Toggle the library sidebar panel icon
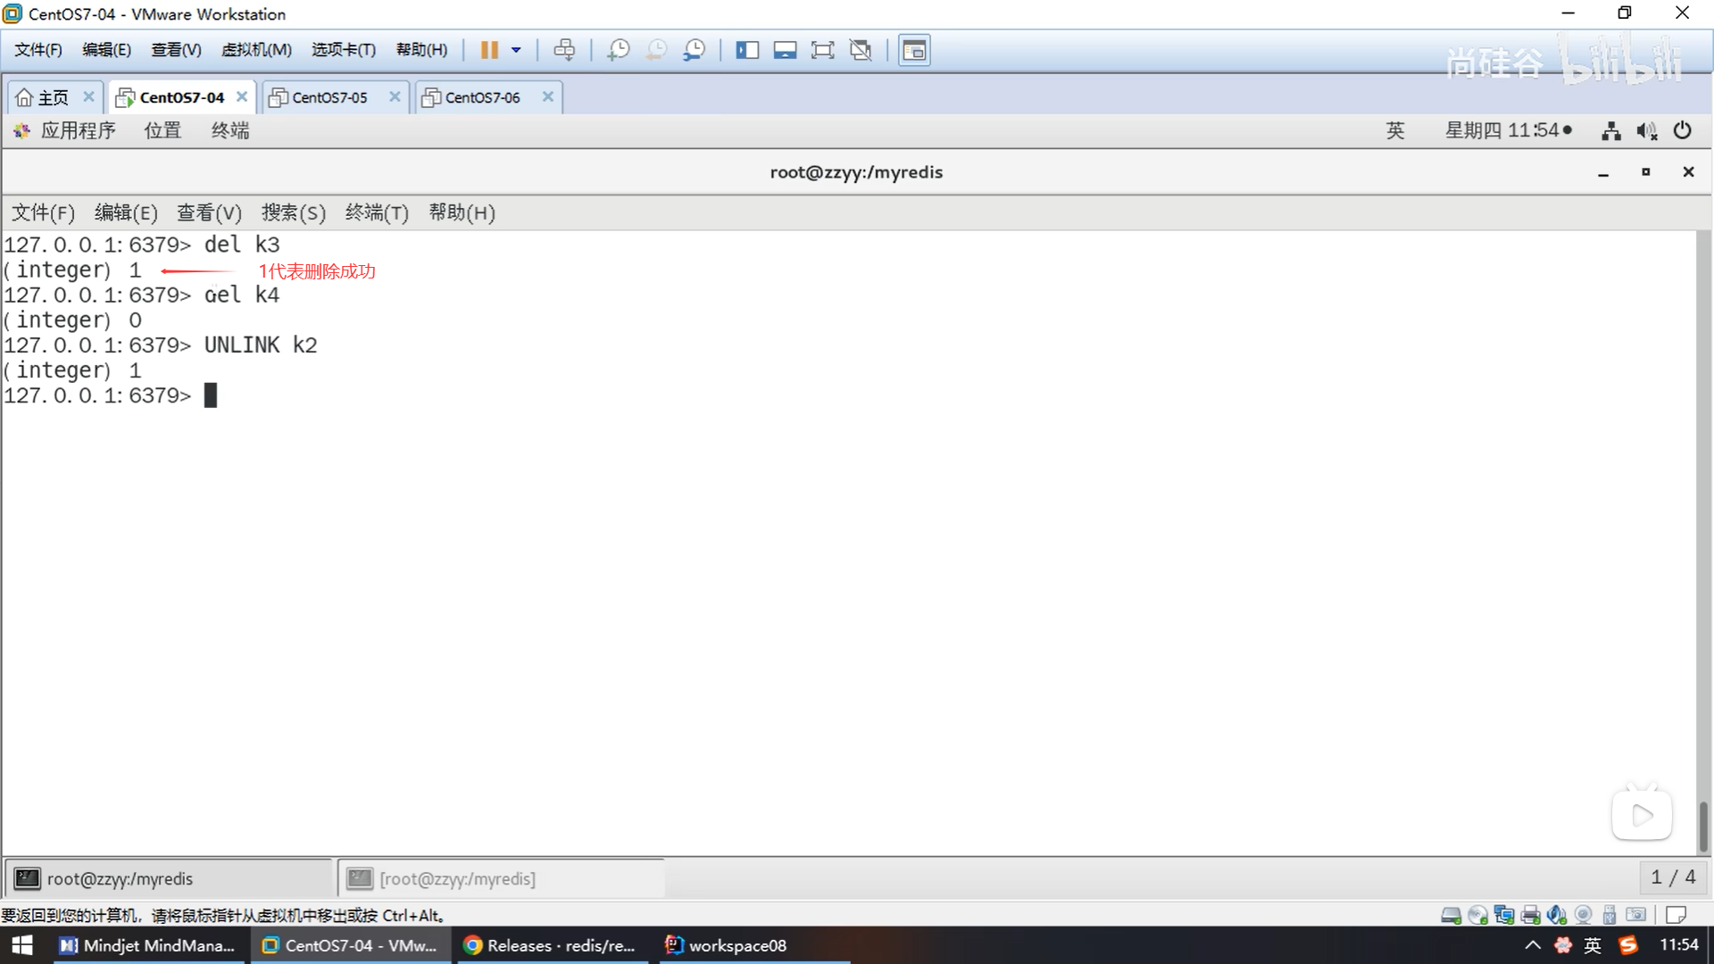The width and height of the screenshot is (1714, 964). click(747, 50)
